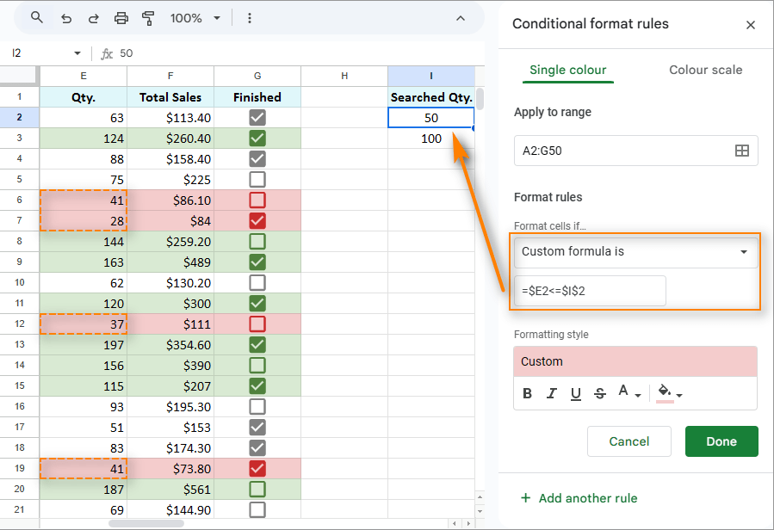This screenshot has width=774, height=530.
Task: Click the search icon in the toolbar
Action: coord(36,17)
